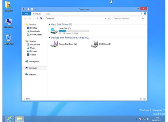Open the Help question mark icon
This screenshot has height=122, width=168.
145,13
